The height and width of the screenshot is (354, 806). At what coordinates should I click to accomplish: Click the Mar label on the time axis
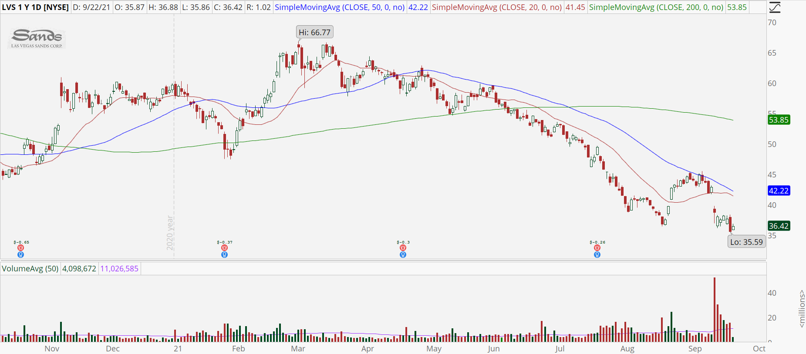pyautogui.click(x=298, y=349)
